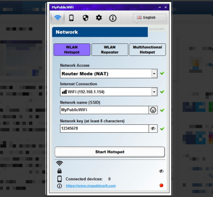Open the info about icon

tap(113, 18)
